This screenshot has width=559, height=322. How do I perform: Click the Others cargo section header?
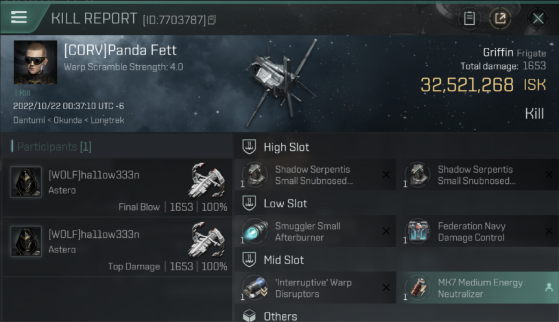point(280,316)
